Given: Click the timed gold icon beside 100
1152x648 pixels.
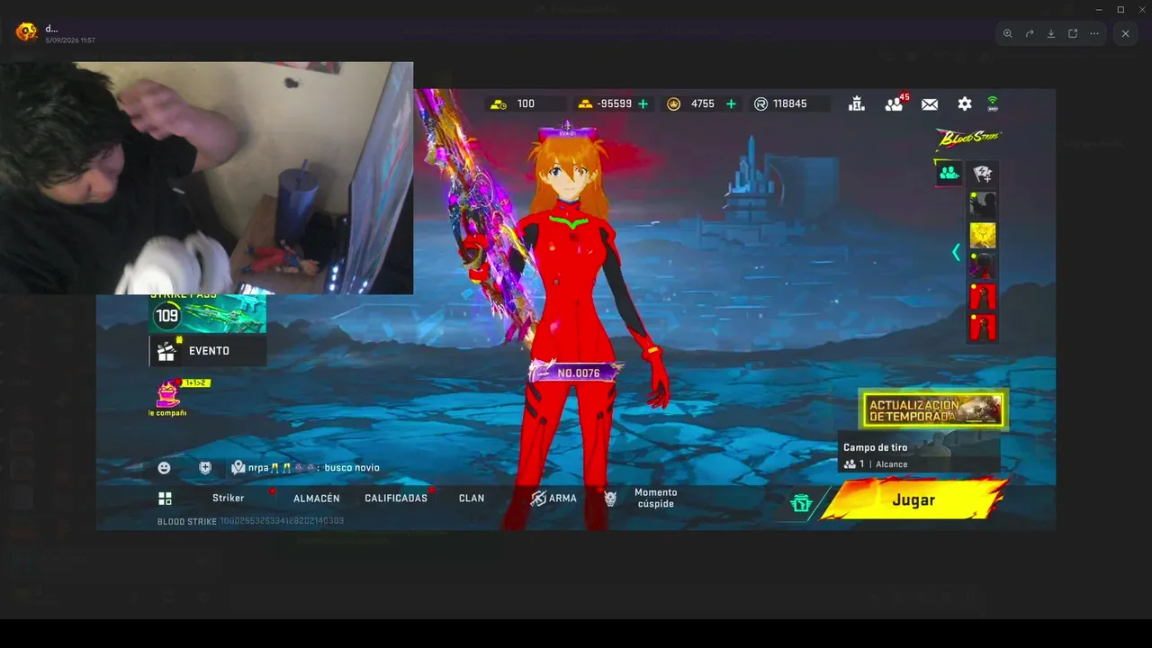Looking at the screenshot, I should [x=498, y=103].
